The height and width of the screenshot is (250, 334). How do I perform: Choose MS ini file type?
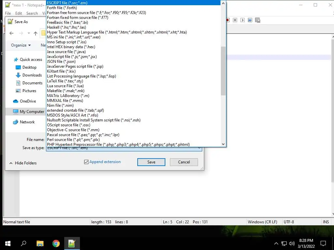pyautogui.click(x=133, y=37)
